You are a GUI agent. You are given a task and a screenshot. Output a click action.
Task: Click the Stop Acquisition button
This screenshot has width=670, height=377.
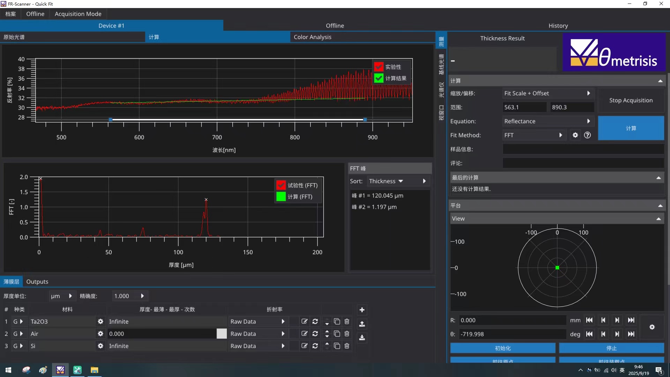click(631, 100)
